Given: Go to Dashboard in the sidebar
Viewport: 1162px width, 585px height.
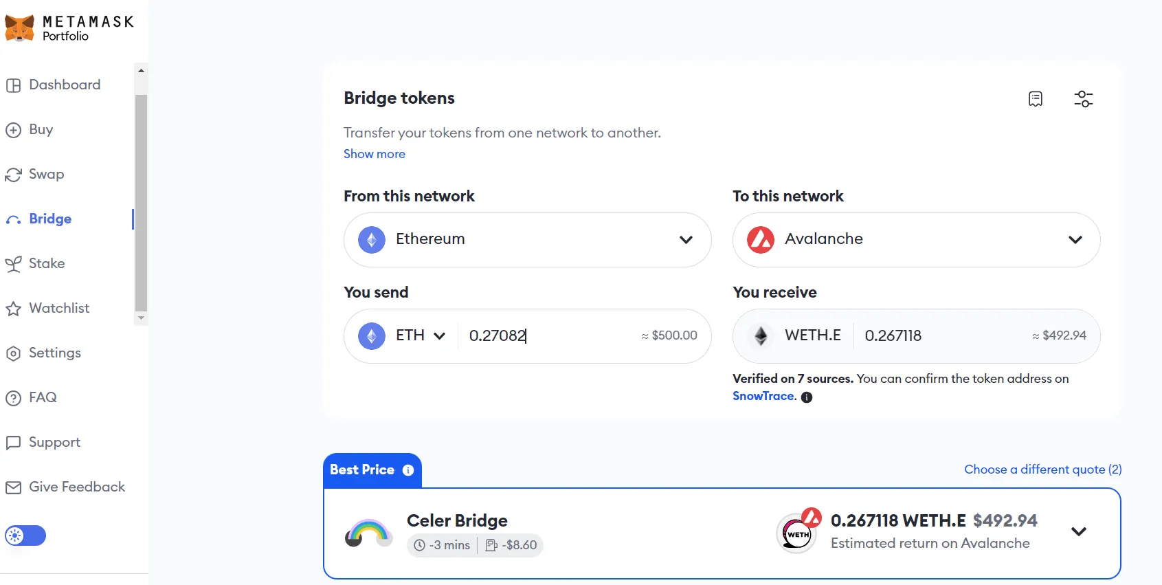Looking at the screenshot, I should point(65,85).
